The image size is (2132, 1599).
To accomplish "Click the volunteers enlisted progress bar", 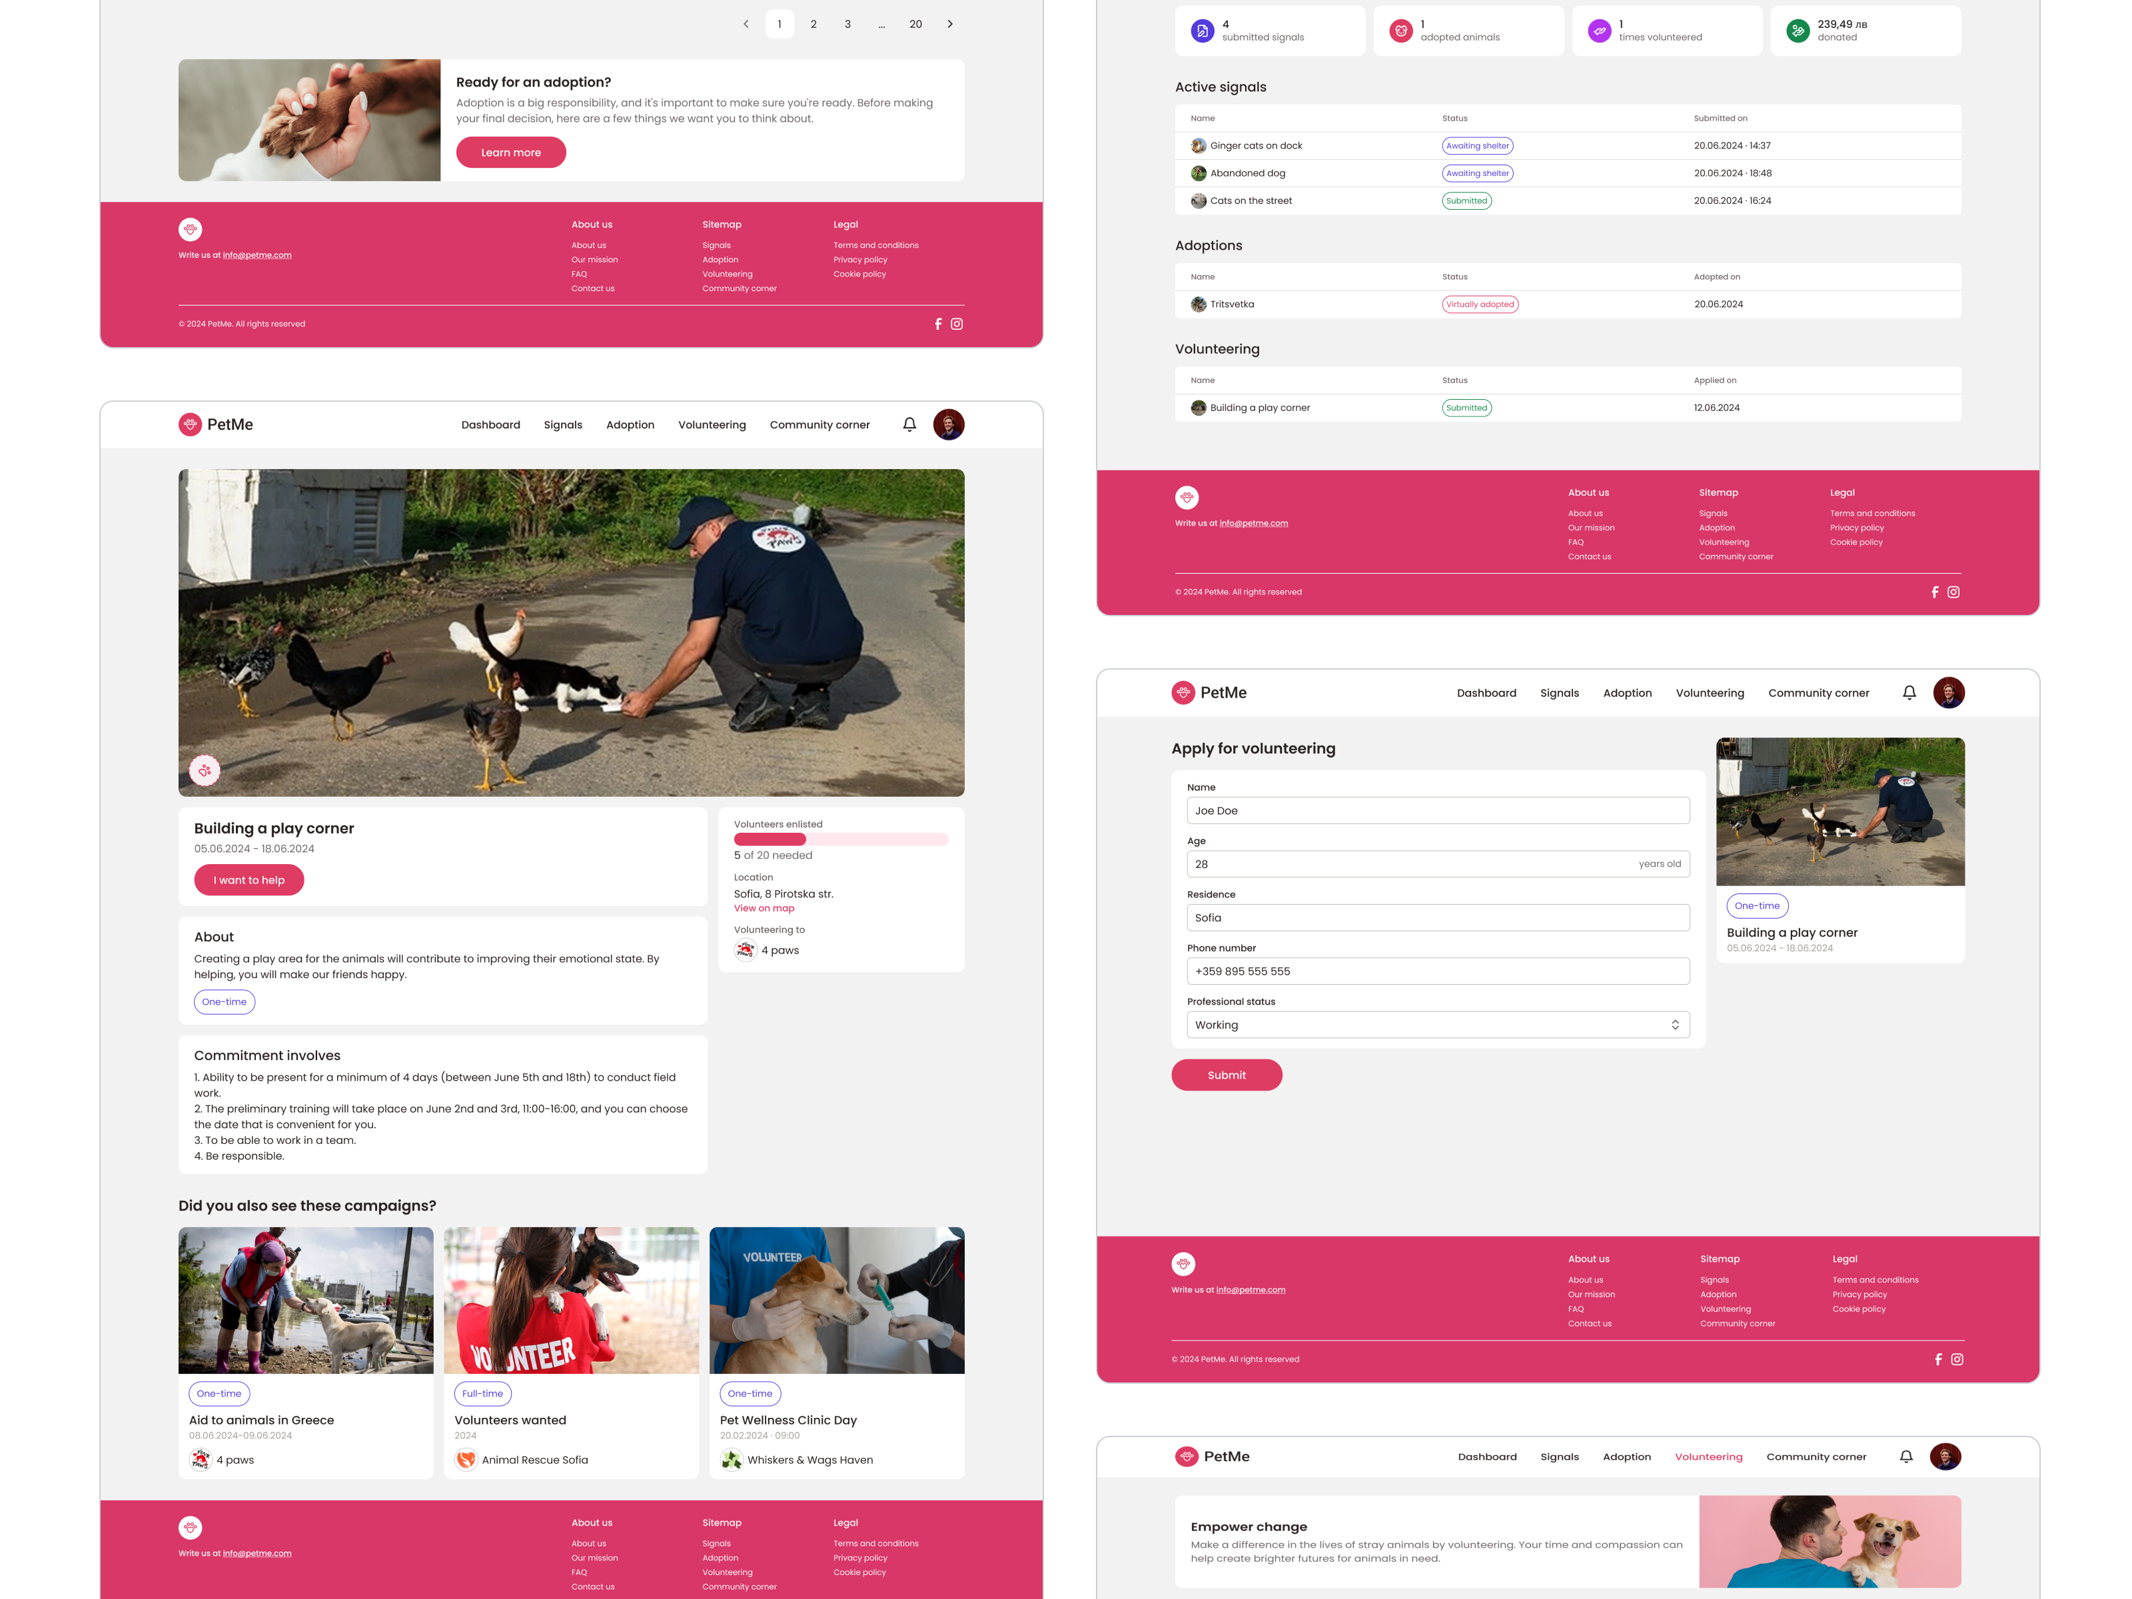I will pyautogui.click(x=840, y=839).
